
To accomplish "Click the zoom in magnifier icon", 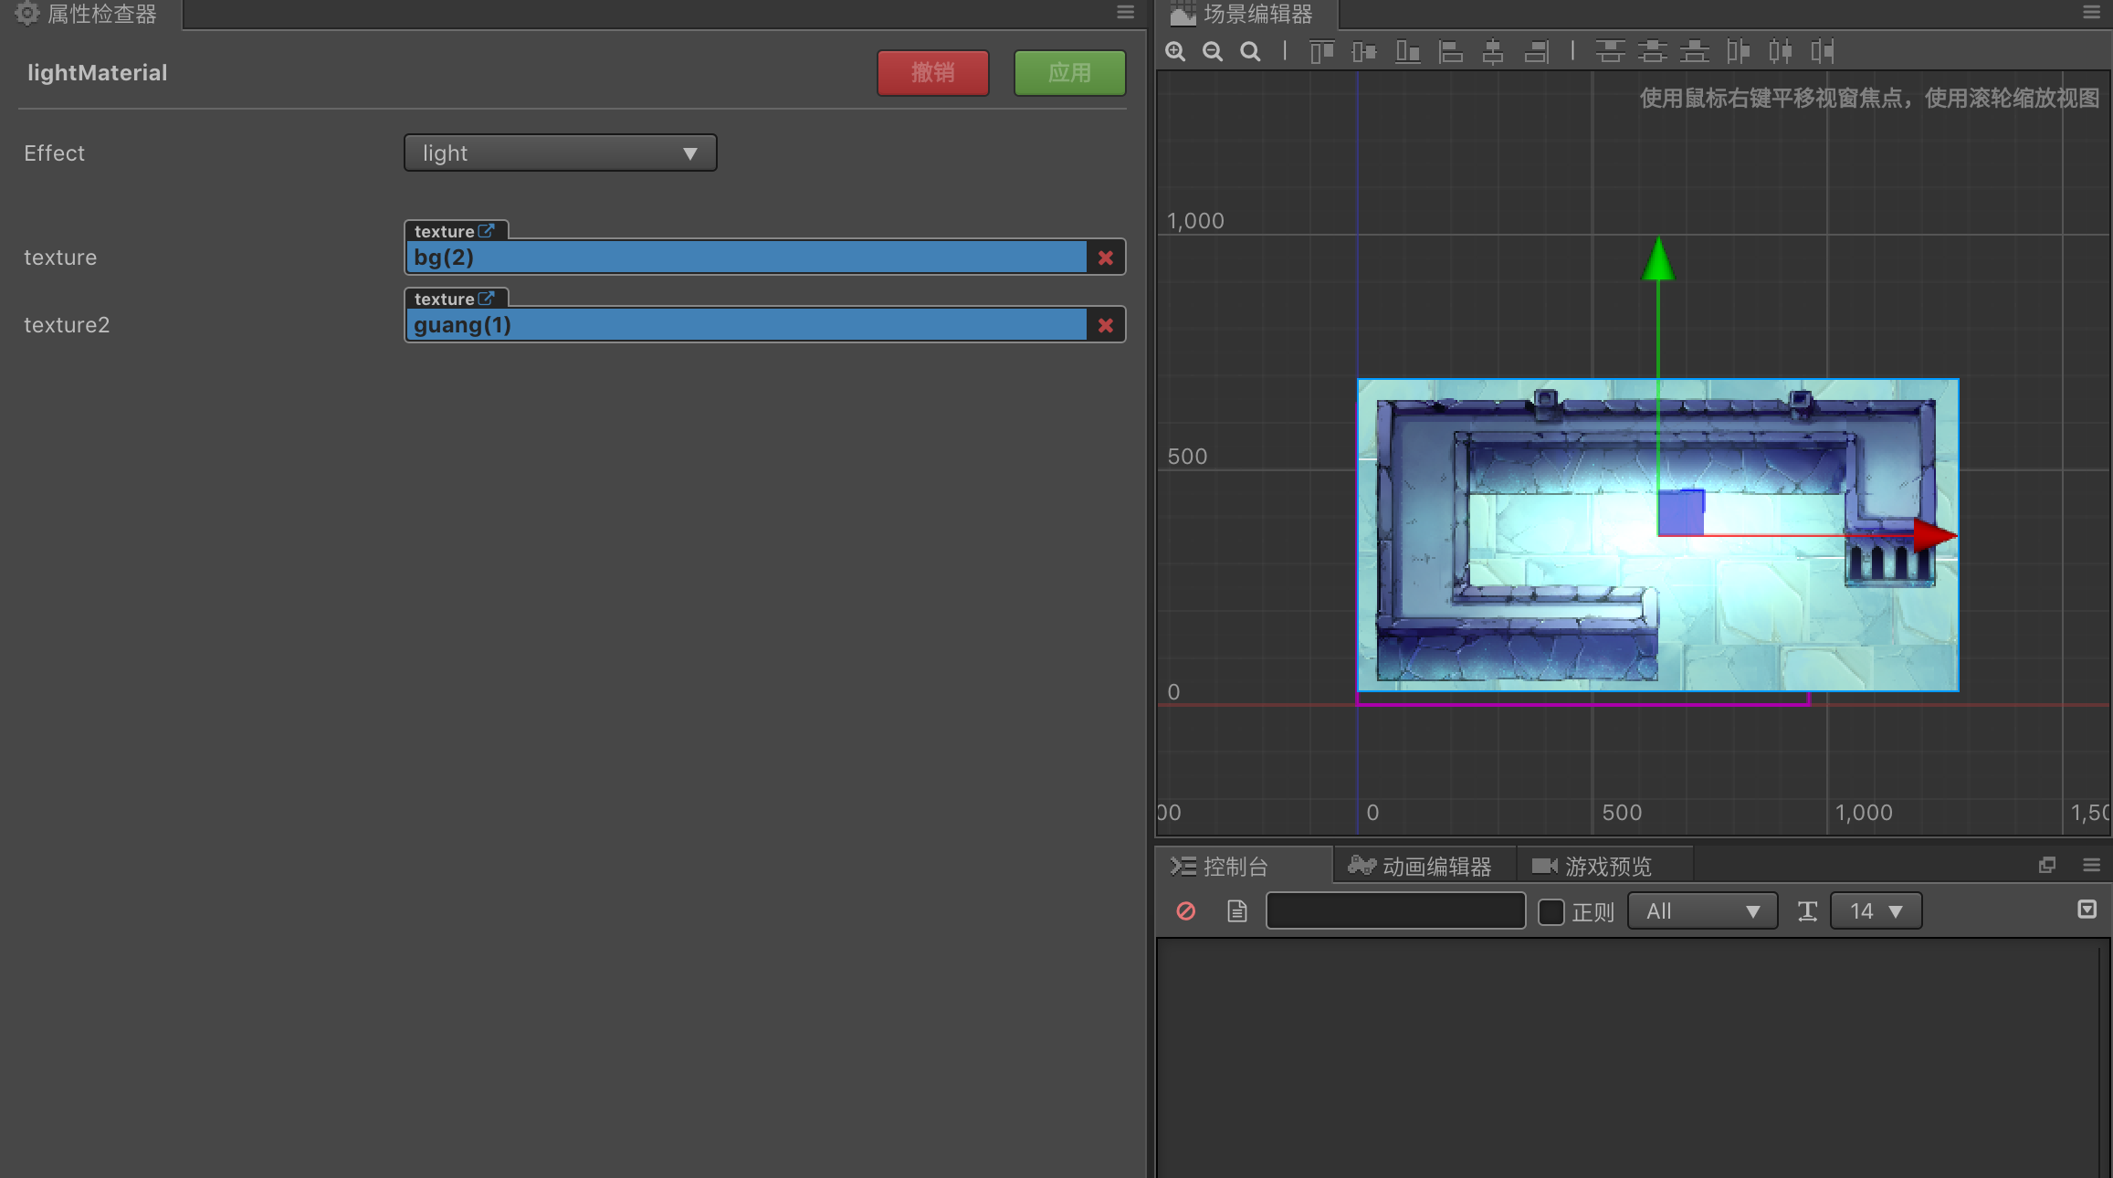I will (x=1175, y=51).
